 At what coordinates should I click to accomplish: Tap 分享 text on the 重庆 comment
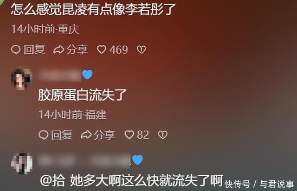tap(77, 50)
